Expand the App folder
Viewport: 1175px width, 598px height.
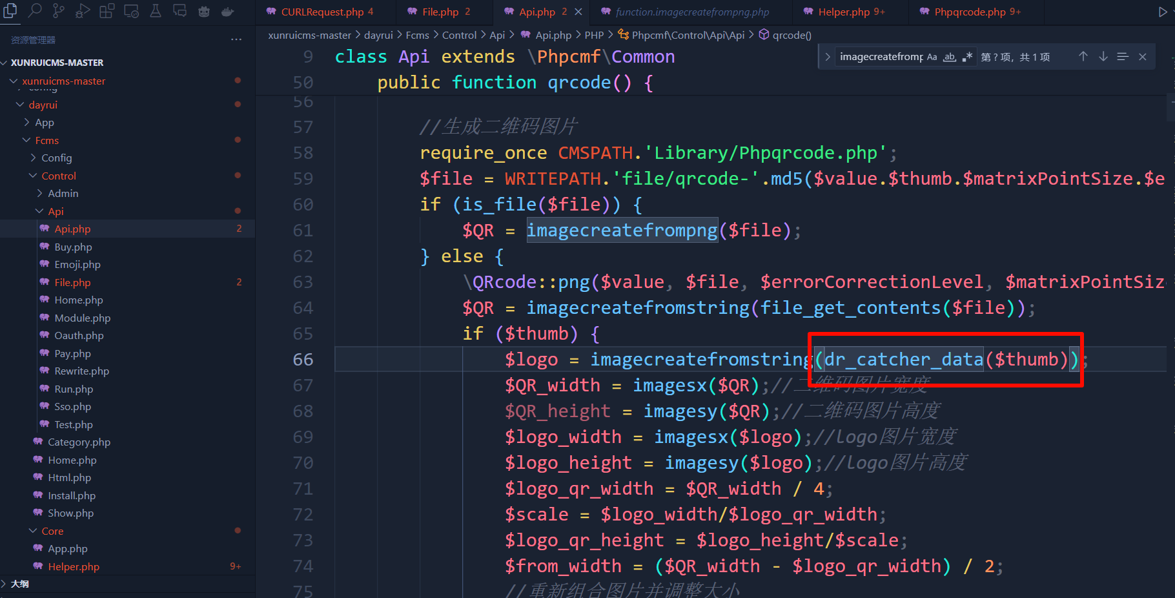pos(45,123)
